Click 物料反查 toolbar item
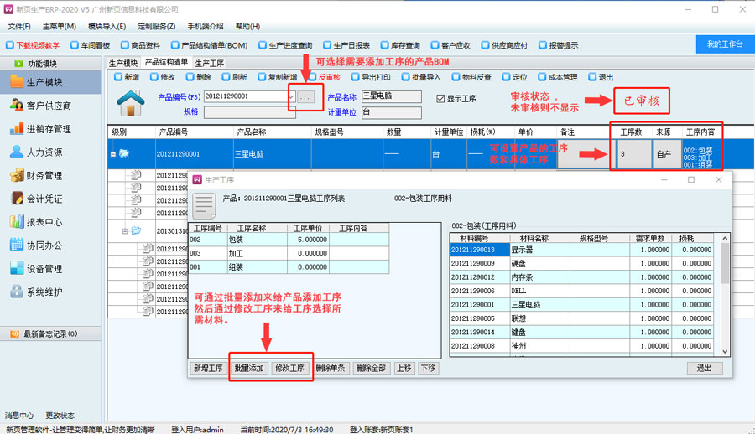Screen dimensions: 755x434 tap(471, 77)
